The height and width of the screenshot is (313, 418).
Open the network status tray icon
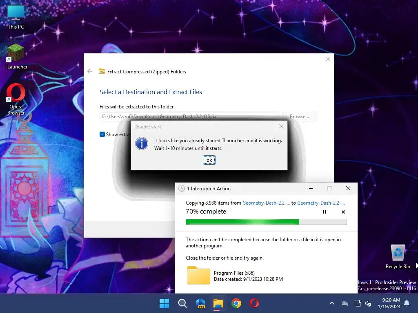pos(358,303)
